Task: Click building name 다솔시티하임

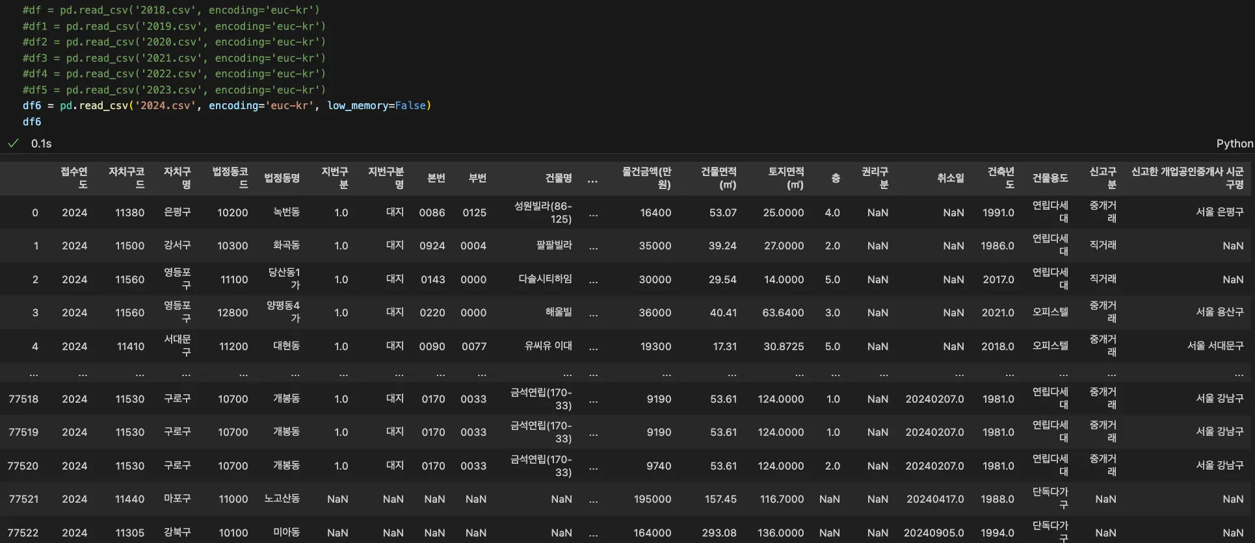Action: [x=545, y=279]
